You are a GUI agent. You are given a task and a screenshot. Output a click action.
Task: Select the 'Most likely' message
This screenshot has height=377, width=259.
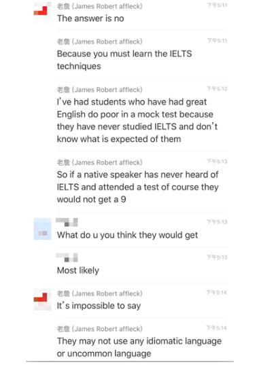(78, 270)
